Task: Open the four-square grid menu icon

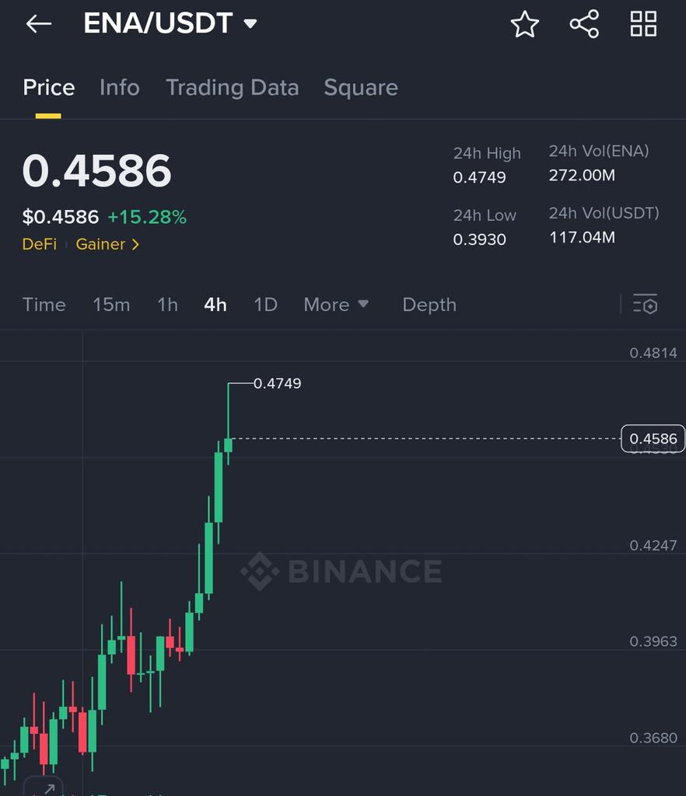Action: pos(643,24)
